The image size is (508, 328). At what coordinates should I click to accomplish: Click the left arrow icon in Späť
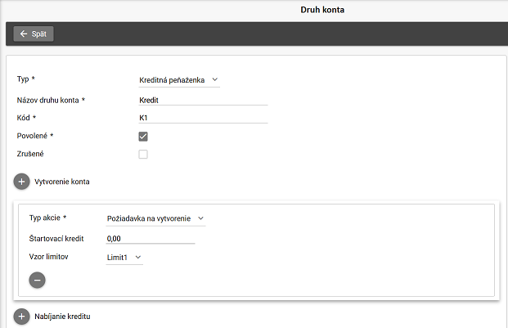click(24, 34)
